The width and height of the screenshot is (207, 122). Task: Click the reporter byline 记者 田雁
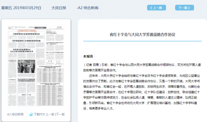pos(92,65)
